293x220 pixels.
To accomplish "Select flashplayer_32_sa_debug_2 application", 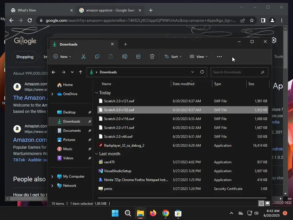I will tap(183, 145).
